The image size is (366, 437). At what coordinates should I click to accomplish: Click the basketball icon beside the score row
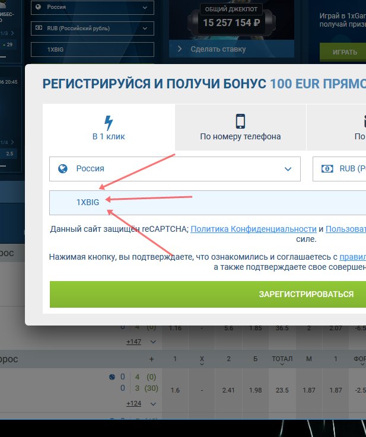[112, 377]
